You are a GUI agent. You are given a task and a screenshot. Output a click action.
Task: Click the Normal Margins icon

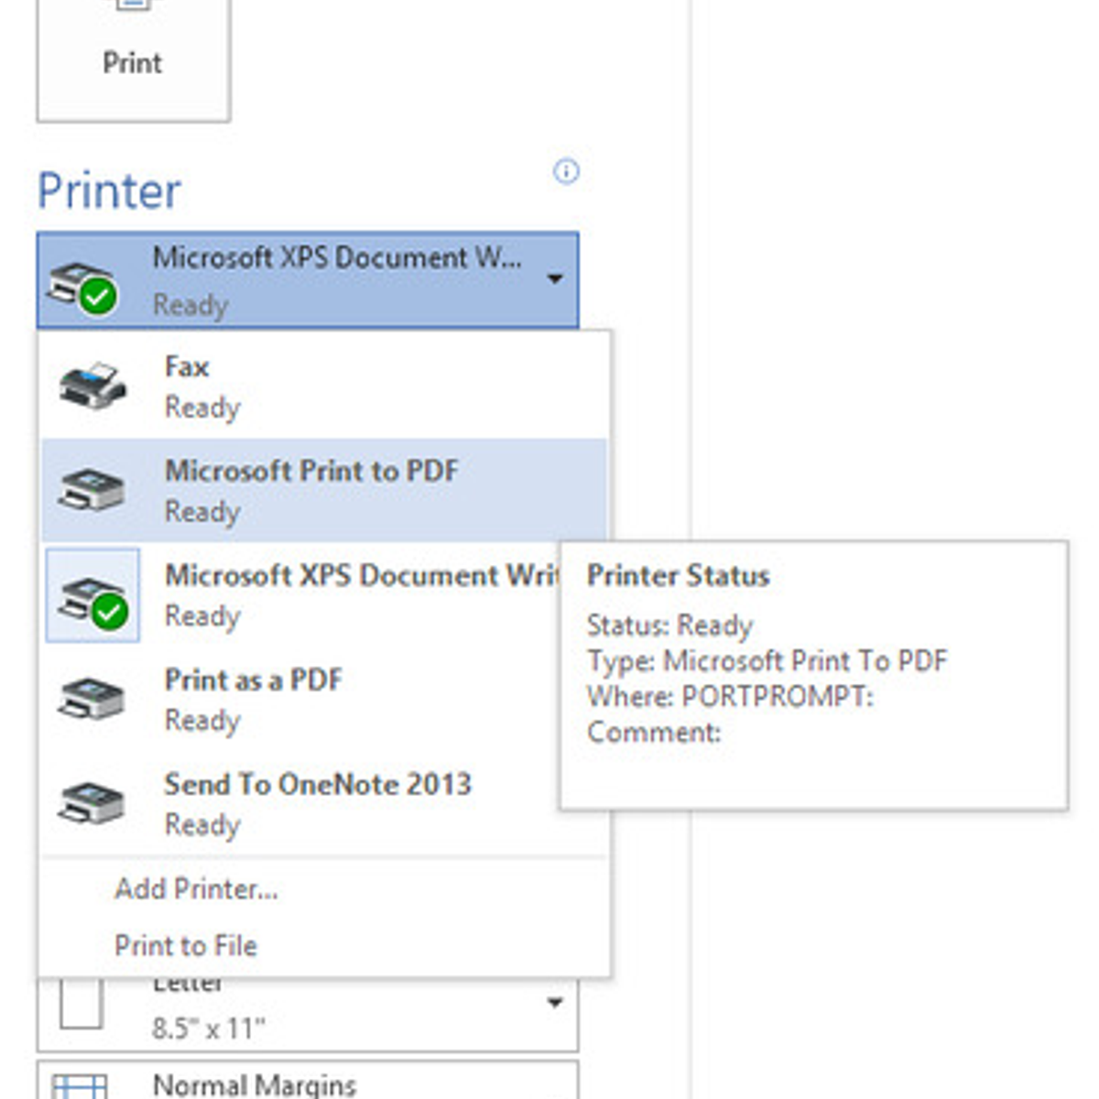click(x=81, y=1088)
